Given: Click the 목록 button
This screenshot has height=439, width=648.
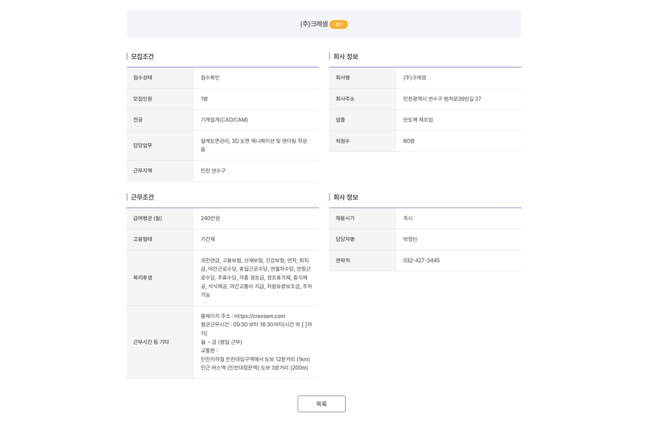Looking at the screenshot, I should coord(321,404).
